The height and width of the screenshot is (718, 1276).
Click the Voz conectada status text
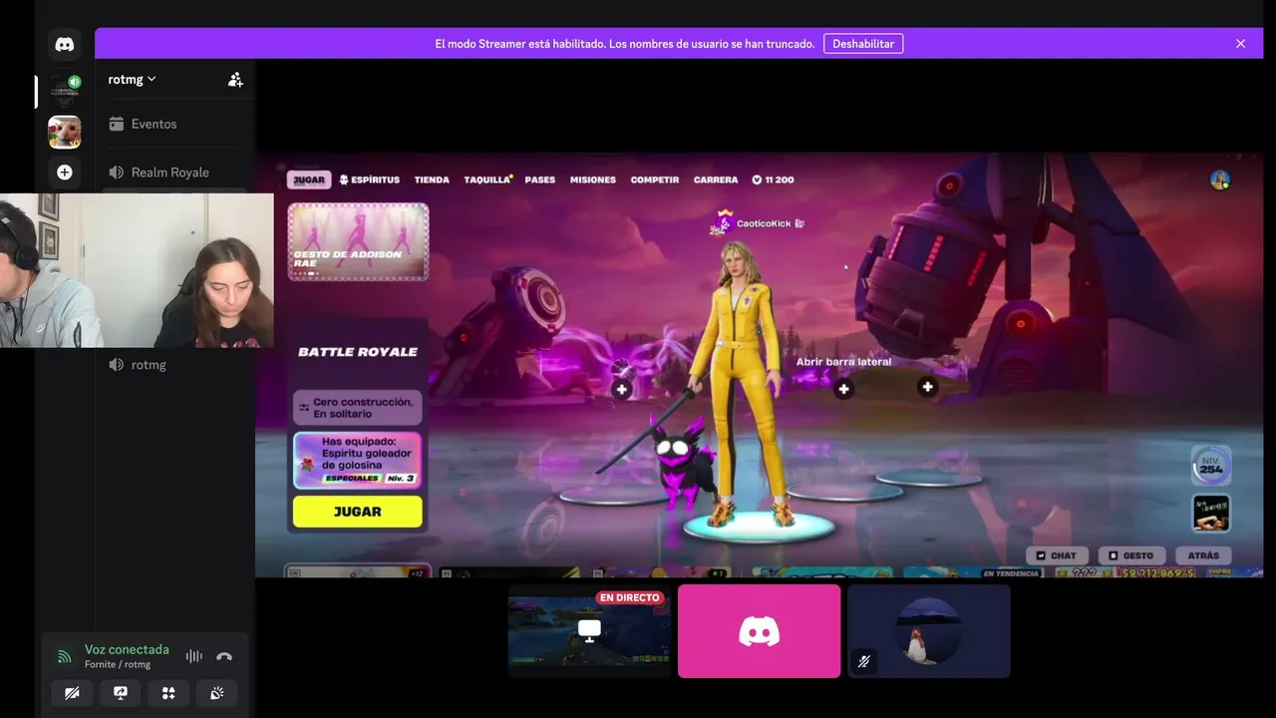click(127, 649)
